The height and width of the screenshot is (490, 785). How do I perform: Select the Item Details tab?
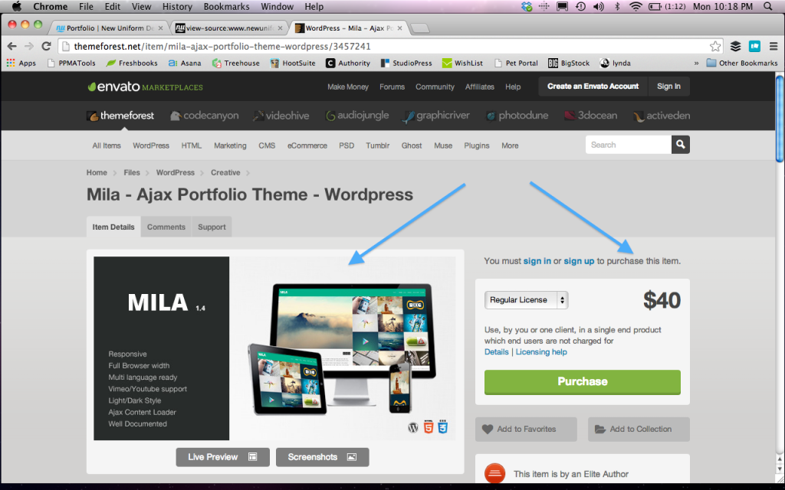[113, 227]
